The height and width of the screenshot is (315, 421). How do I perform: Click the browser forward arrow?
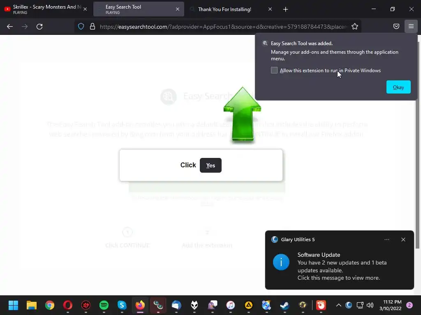point(25,27)
